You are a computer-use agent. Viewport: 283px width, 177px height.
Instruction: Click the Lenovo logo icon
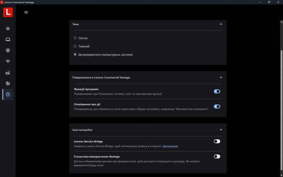point(8,12)
